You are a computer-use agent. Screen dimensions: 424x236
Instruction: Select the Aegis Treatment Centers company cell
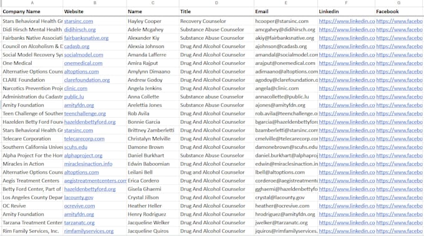click(32, 181)
